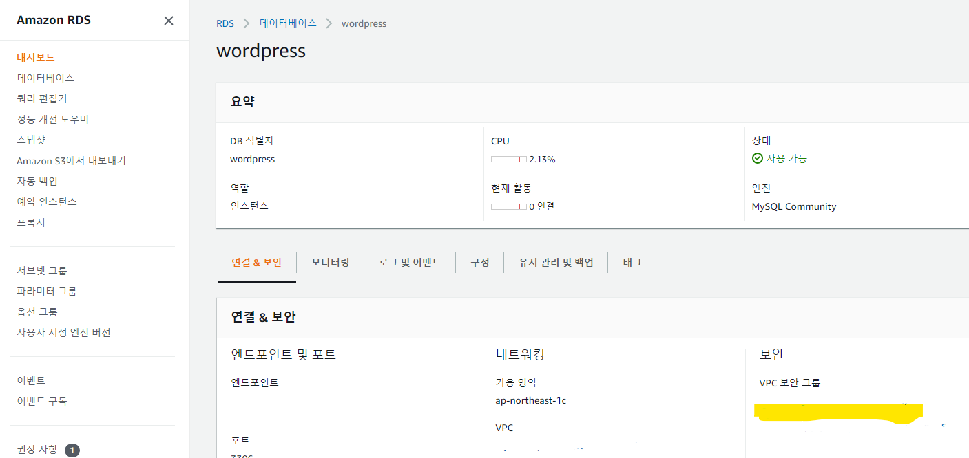Open 서브넷 그룹 in the sidebar
Viewport: 969px width, 458px height.
pyautogui.click(x=42, y=270)
